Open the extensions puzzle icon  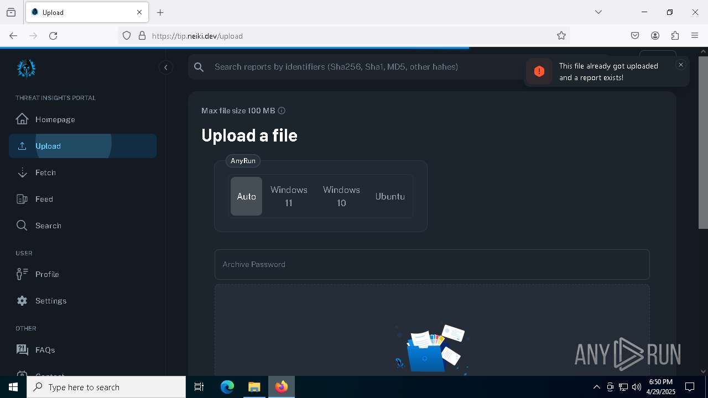[675, 36]
